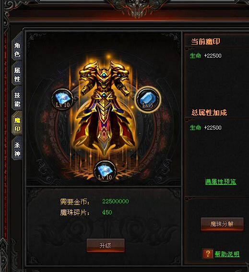
Task: Select the 魔印 tab
Action: [17, 124]
